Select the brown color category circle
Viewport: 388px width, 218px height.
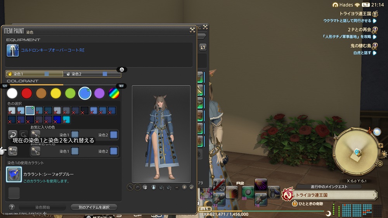click(41, 93)
